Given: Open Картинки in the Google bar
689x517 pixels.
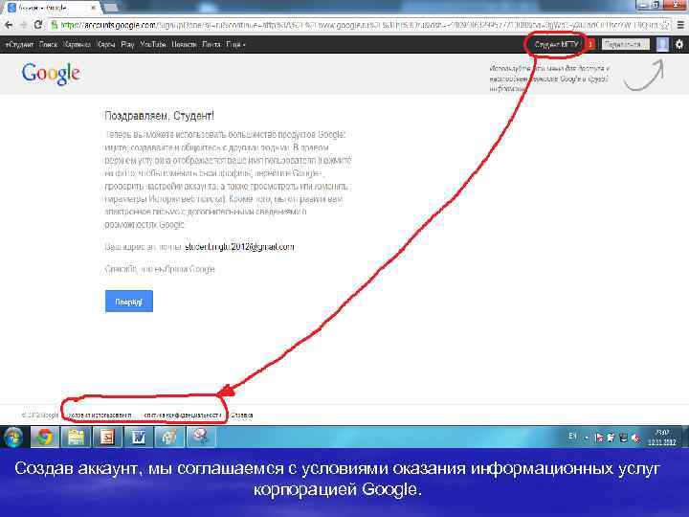Looking at the screenshot, I should click(78, 44).
